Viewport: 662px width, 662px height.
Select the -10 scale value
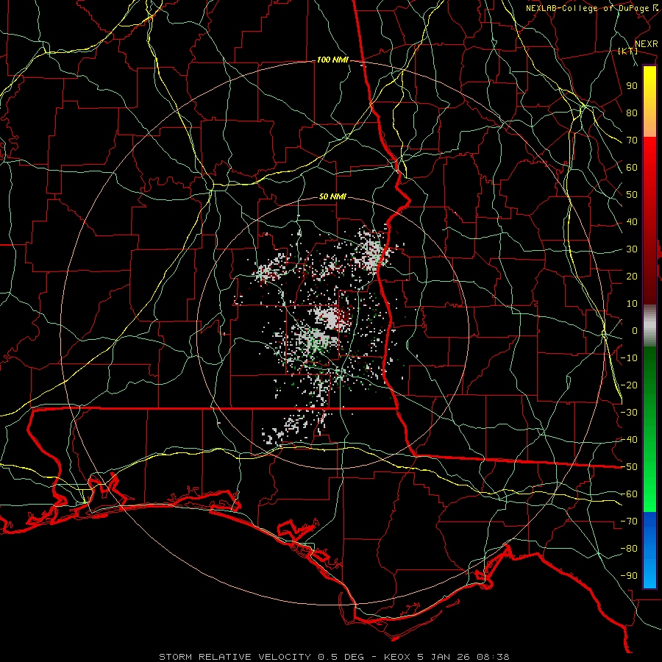[629, 358]
